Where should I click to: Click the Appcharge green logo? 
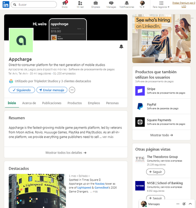click(x=21, y=40)
